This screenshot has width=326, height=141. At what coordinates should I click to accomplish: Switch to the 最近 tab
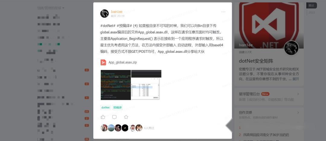tap(312, 6)
